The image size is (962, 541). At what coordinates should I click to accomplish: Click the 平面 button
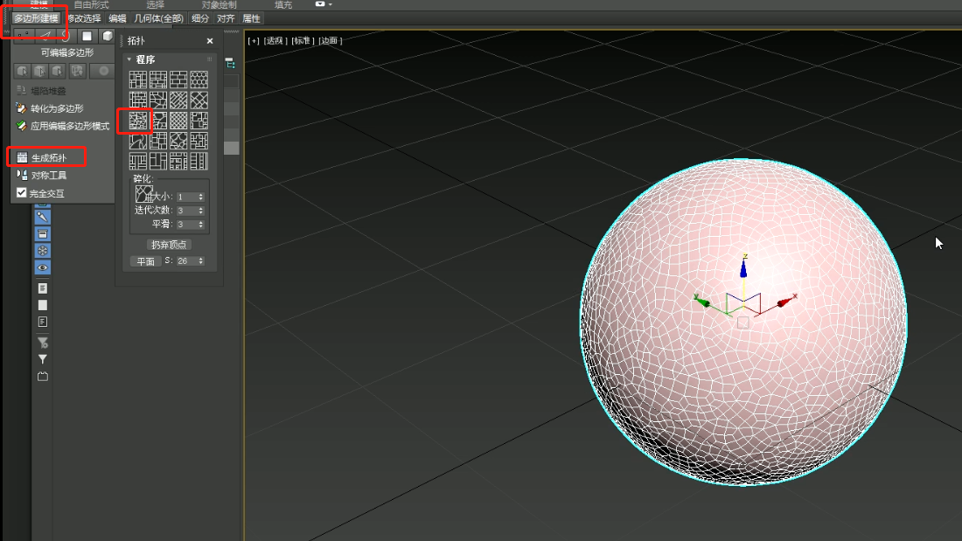coord(145,261)
